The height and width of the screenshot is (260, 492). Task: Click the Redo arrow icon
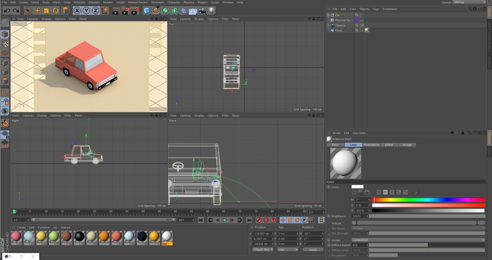(16, 11)
